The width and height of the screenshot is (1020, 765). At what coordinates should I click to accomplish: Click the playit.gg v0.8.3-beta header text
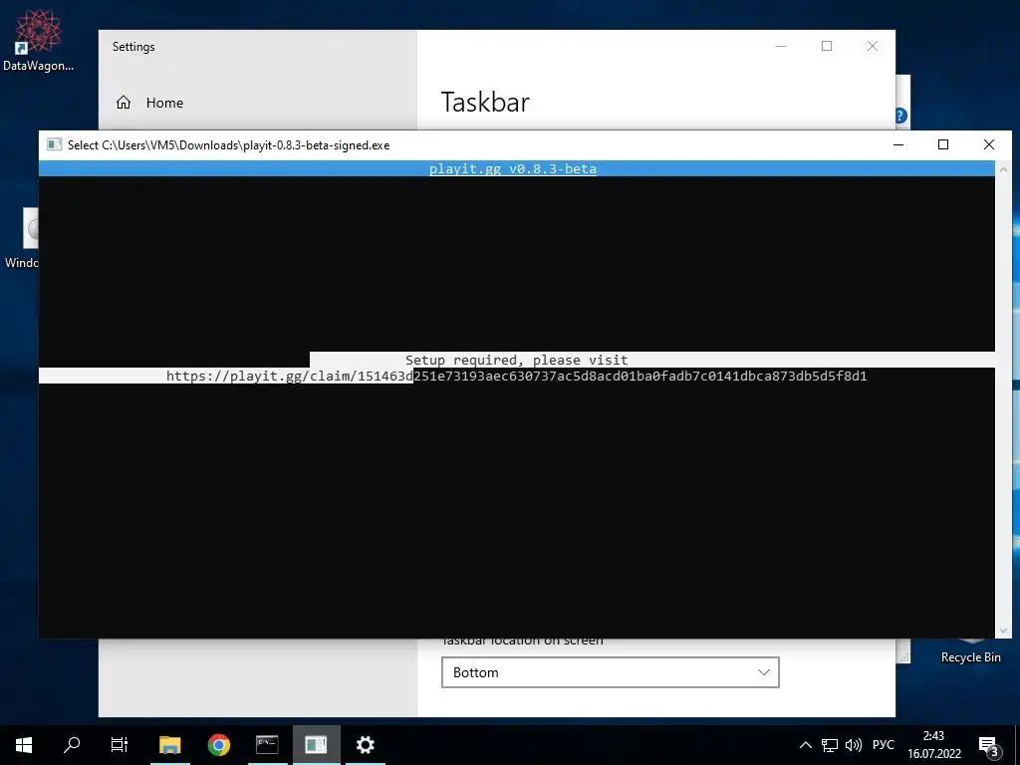tap(513, 169)
